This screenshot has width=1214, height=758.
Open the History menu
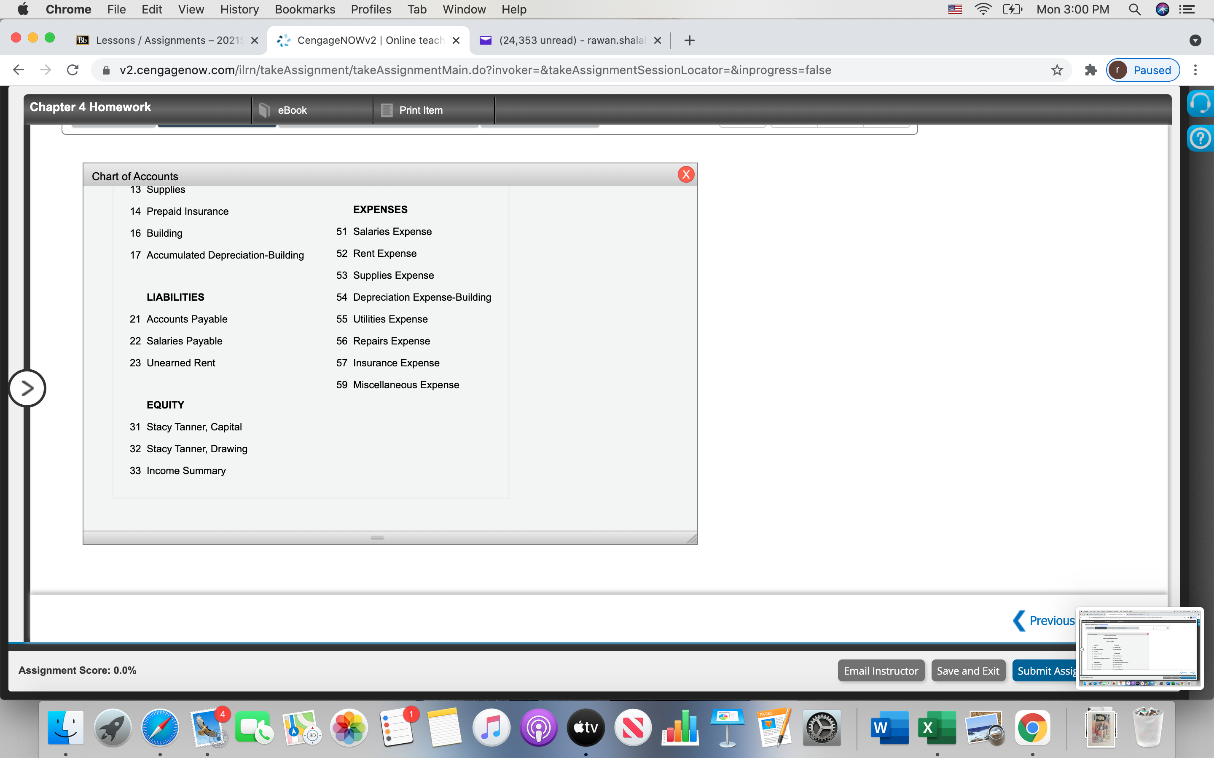click(x=239, y=10)
